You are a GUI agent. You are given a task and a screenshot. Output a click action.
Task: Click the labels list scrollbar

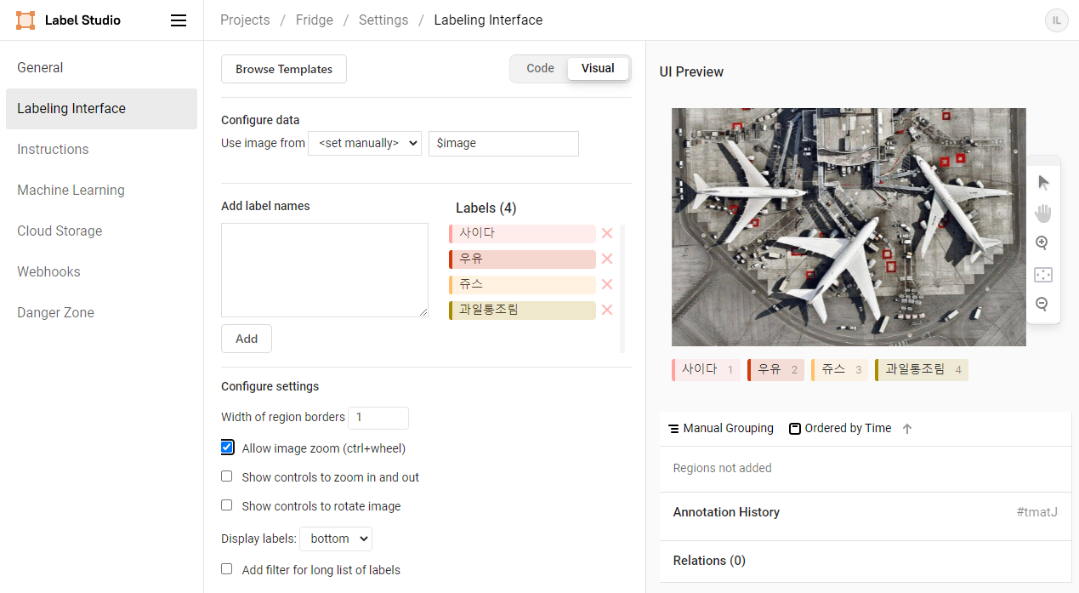[x=622, y=288]
